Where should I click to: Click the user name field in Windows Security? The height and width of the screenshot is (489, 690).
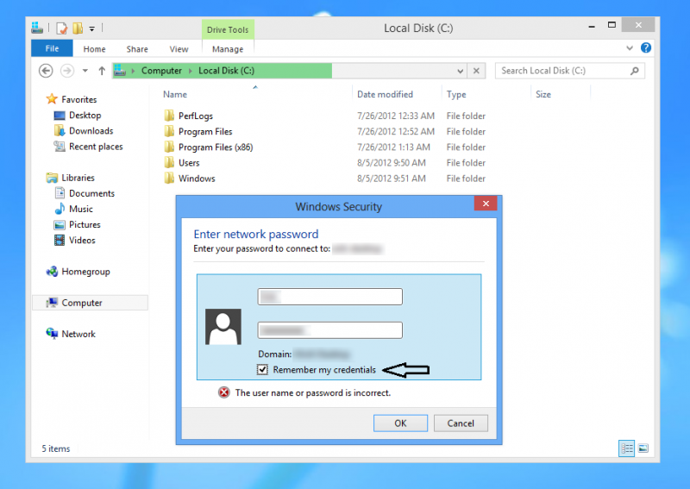330,297
